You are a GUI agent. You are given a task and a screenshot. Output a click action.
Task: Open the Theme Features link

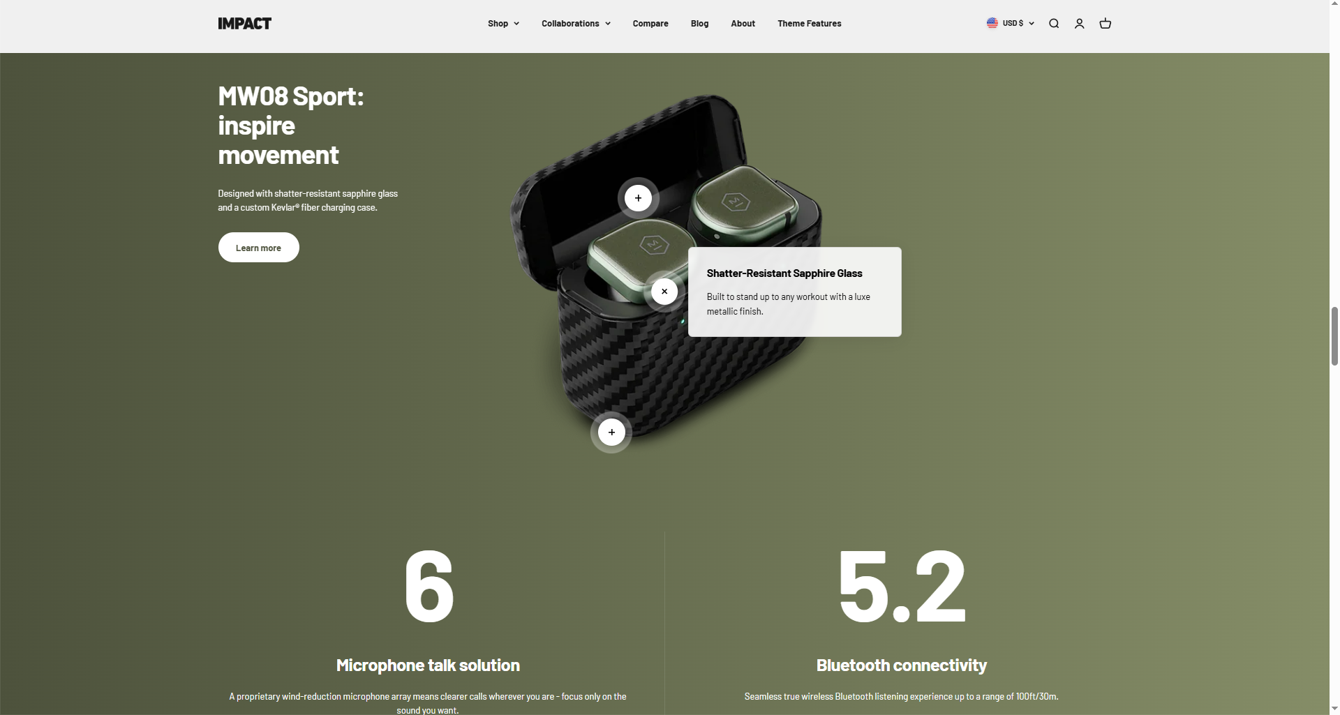tap(809, 24)
